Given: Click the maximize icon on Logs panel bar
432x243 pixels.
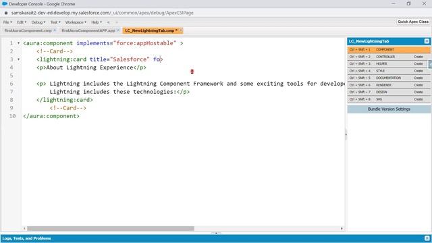Looking at the screenshot, I should point(427,238).
